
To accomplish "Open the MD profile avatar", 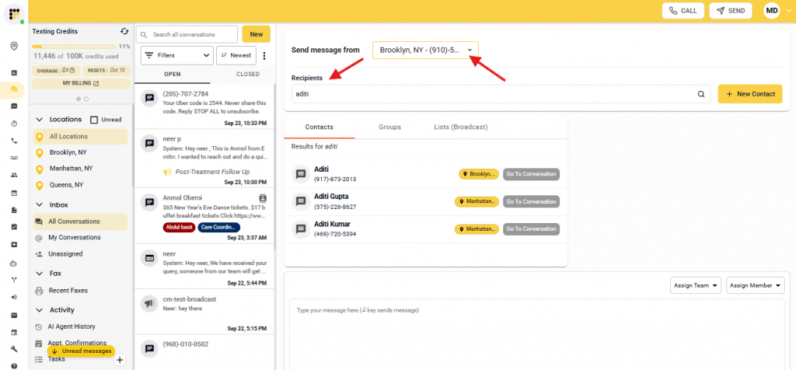I will pyautogui.click(x=771, y=10).
